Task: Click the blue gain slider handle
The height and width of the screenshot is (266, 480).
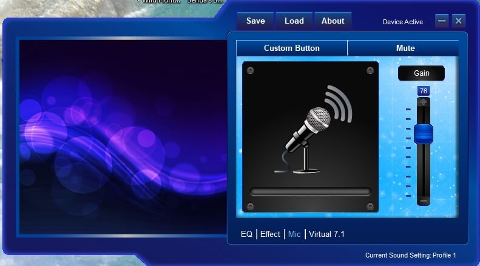Action: tap(424, 134)
